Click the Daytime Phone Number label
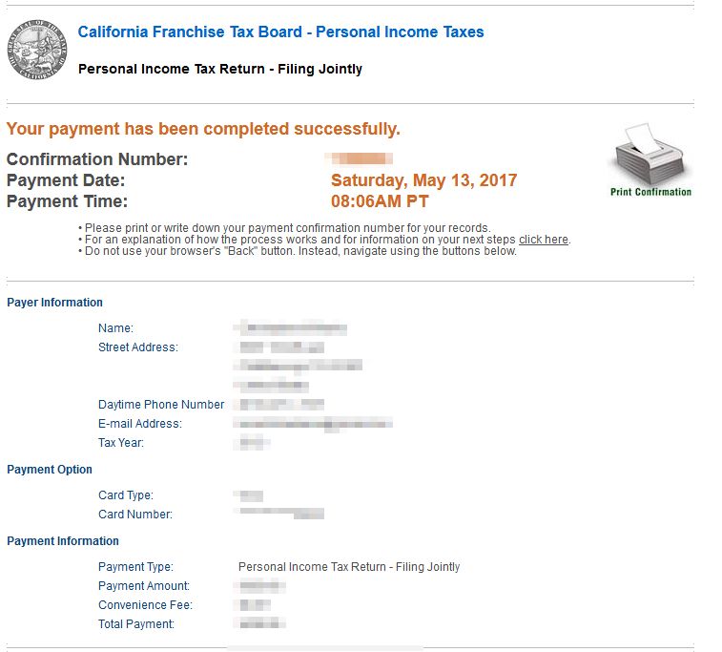The width and height of the screenshot is (722, 652). (x=161, y=405)
